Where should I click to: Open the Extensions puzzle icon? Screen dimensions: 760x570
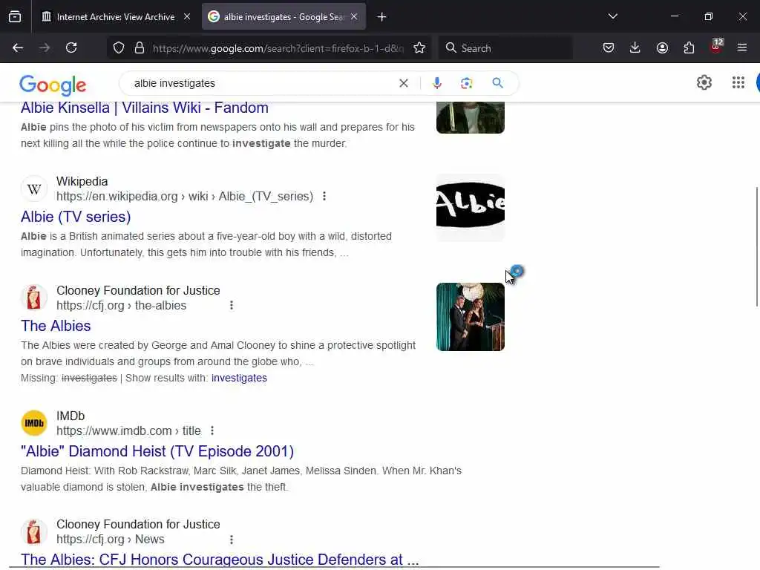689,48
